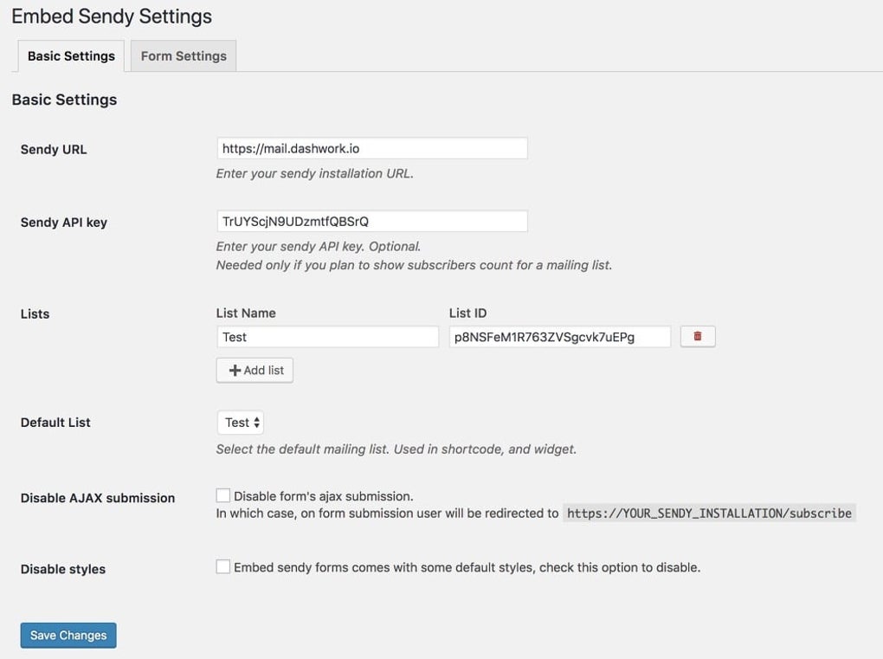Enable the Disable form's ajax submission checkbox

222,494
